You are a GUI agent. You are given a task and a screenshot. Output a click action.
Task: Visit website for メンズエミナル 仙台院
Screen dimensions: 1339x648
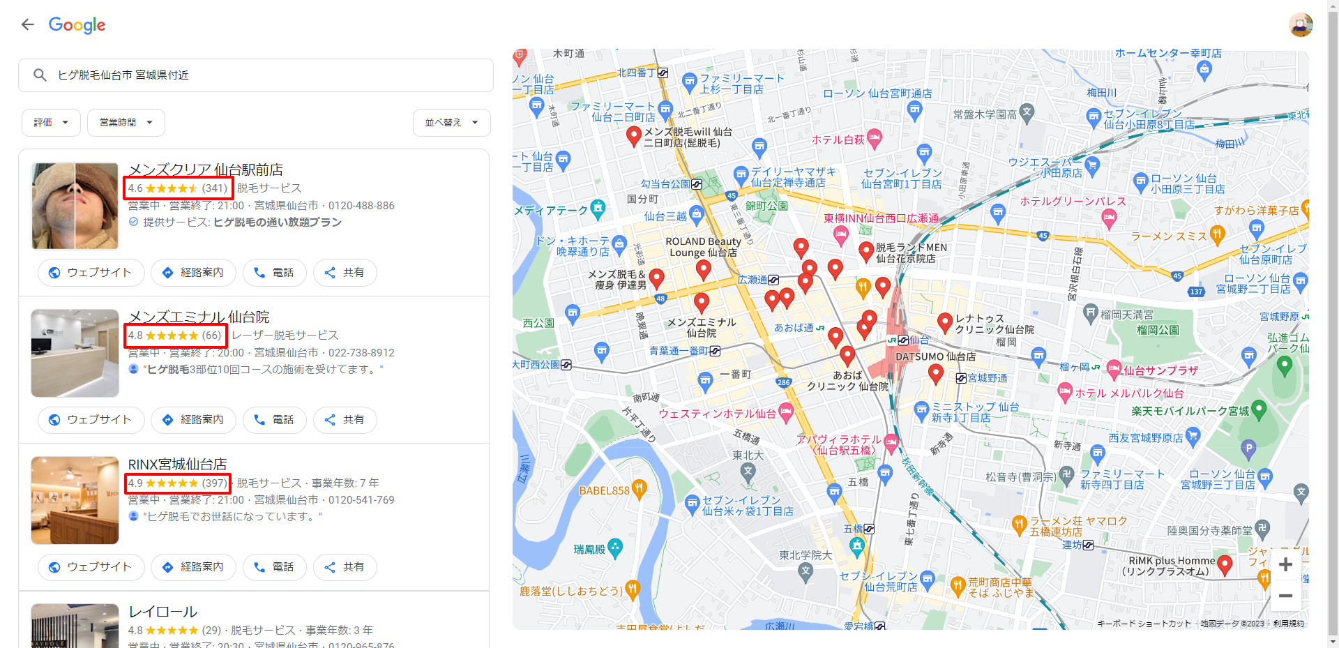[91, 420]
